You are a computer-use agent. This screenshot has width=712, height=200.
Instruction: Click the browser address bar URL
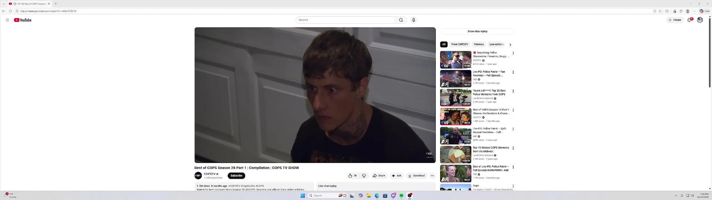click(48, 11)
